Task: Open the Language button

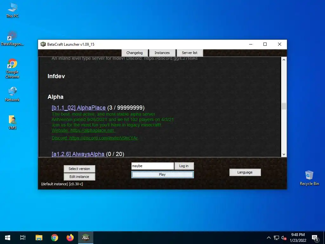Action: [x=245, y=172]
